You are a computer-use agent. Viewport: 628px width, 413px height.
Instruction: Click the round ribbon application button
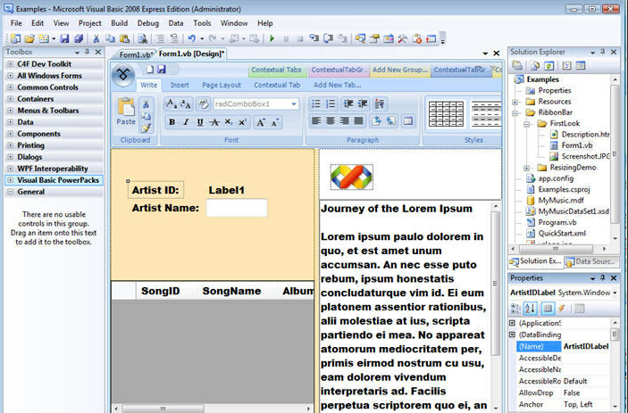pyautogui.click(x=123, y=75)
